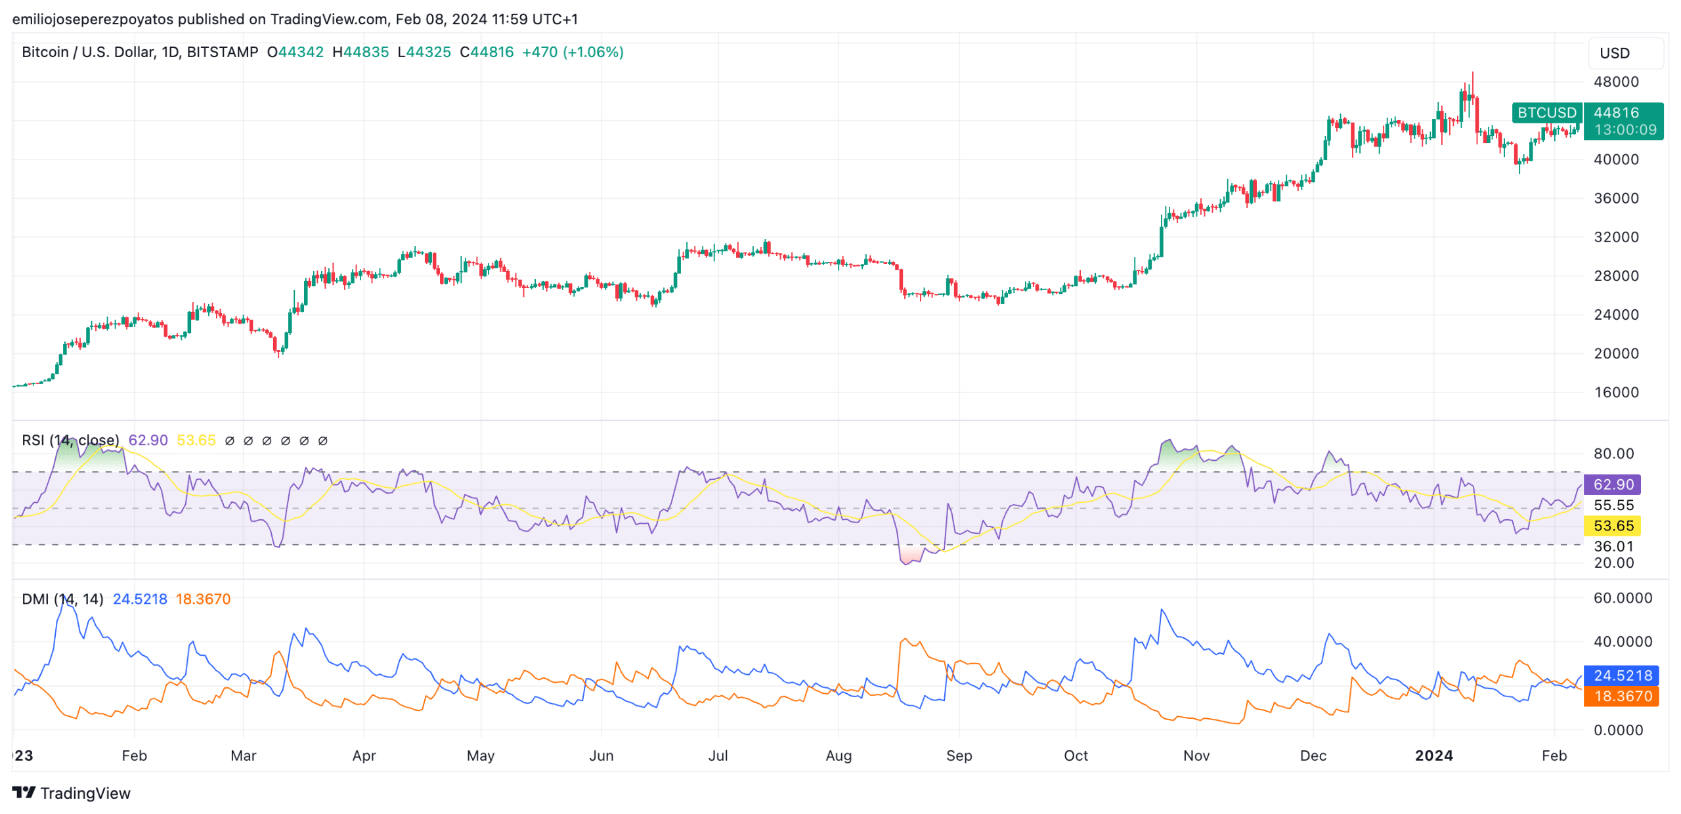Click the Jul label on time axis
The width and height of the screenshot is (1681, 814).
coord(718,756)
